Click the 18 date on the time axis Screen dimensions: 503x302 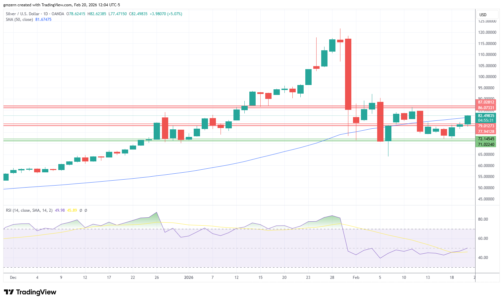[x=452, y=278]
